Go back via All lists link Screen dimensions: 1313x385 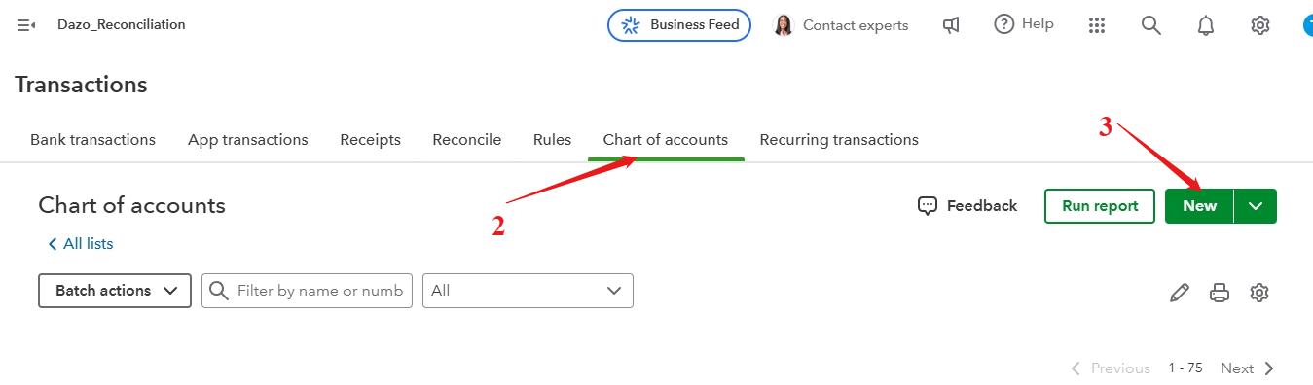(x=82, y=244)
